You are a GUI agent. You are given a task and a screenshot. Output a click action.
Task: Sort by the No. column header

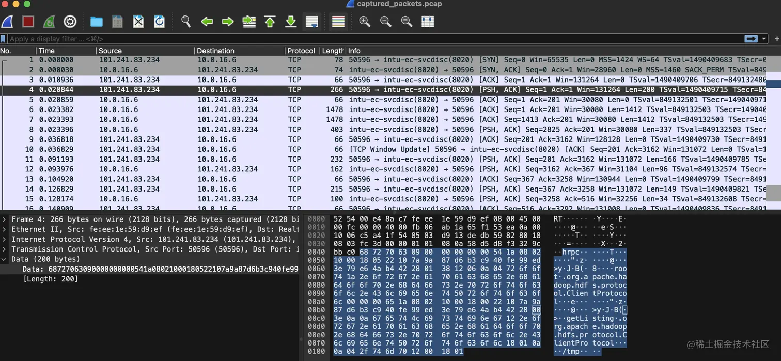point(18,51)
